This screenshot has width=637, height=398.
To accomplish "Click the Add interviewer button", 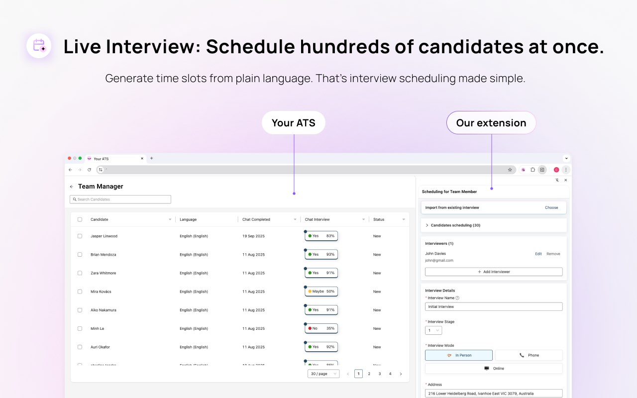I will [494, 272].
